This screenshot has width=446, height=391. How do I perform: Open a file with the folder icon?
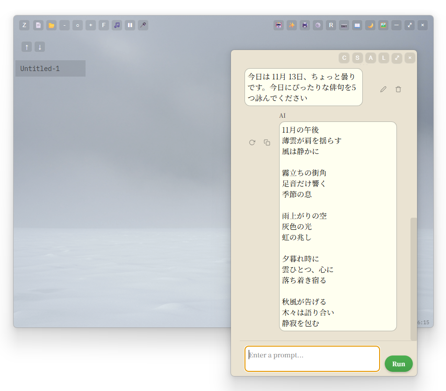(51, 25)
